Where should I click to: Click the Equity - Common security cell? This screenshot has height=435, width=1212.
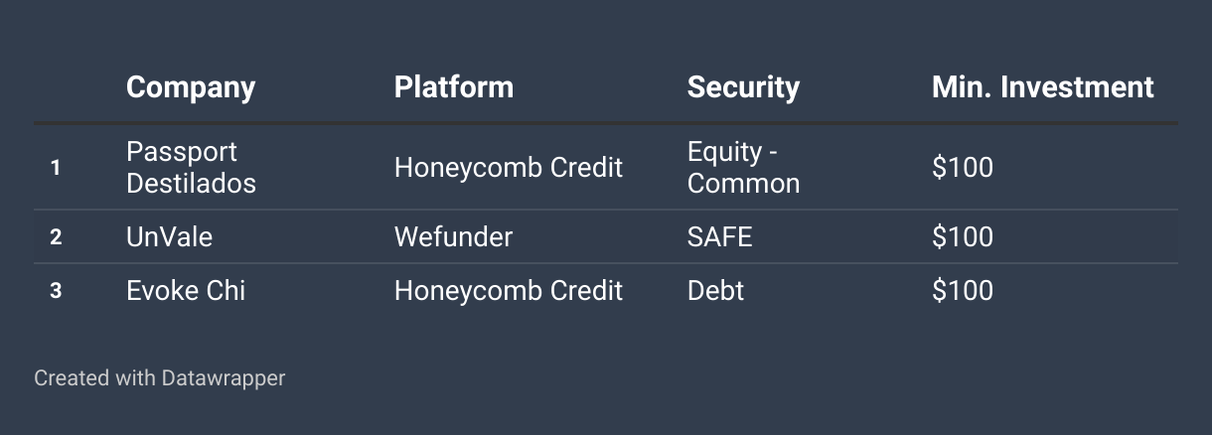pyautogui.click(x=743, y=167)
